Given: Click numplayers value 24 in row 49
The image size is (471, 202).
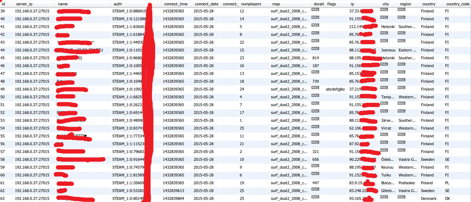Looking at the screenshot, I should [x=242, y=89].
